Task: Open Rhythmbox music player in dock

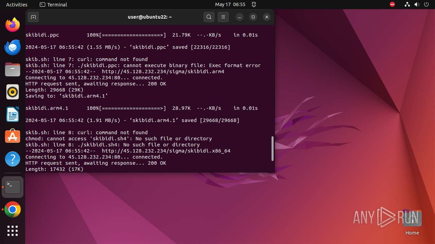Action: (x=13, y=92)
